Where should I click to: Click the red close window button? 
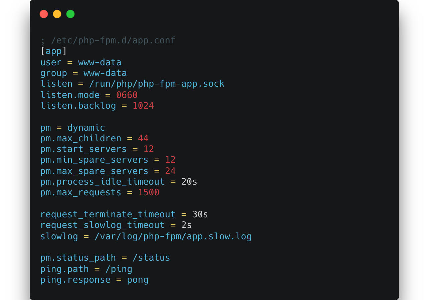coord(44,14)
